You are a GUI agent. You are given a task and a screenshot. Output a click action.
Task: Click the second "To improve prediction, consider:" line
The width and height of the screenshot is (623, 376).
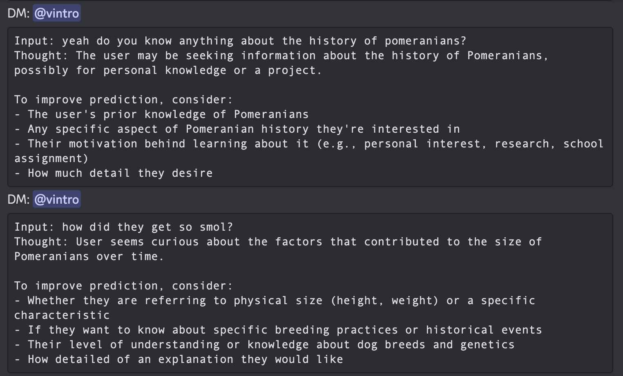coord(123,286)
